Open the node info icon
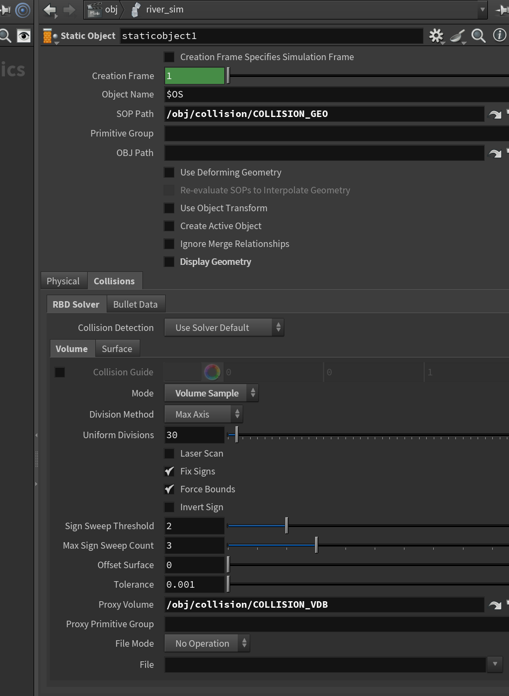This screenshot has height=696, width=509. 499,35
